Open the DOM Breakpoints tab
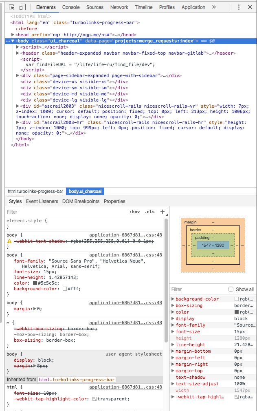This screenshot has width=257, height=411. (81, 201)
